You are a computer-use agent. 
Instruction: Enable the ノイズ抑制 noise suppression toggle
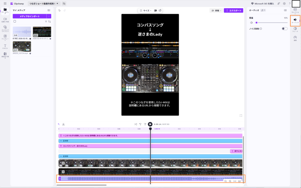[284, 29]
